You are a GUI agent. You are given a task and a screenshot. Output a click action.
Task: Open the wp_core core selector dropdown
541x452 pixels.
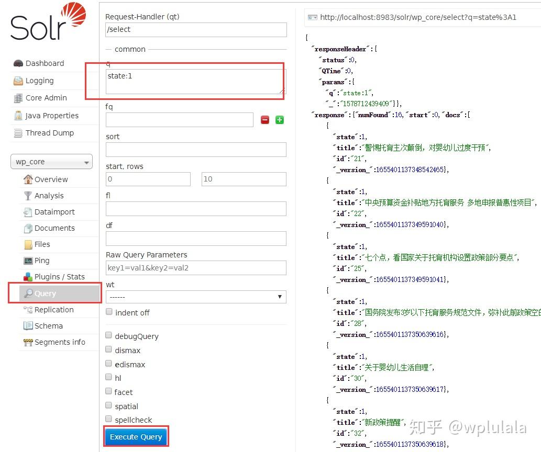[x=52, y=162]
